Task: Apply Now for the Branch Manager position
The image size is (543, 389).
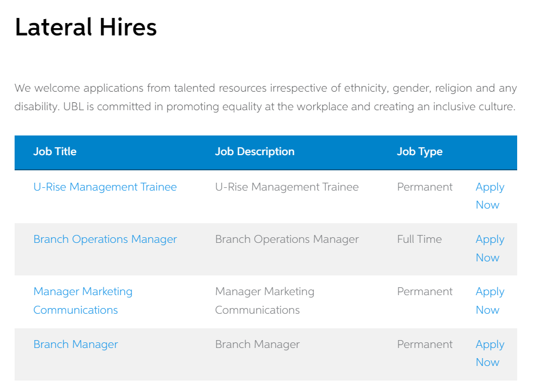Action: (x=490, y=353)
